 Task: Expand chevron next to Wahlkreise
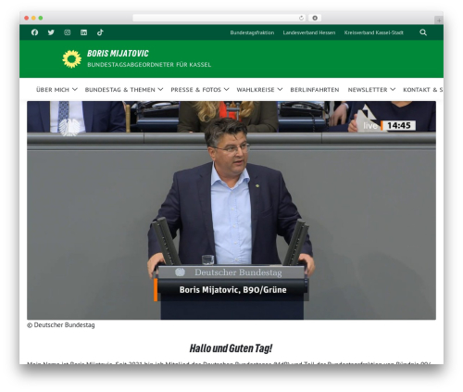pyautogui.click(x=280, y=89)
